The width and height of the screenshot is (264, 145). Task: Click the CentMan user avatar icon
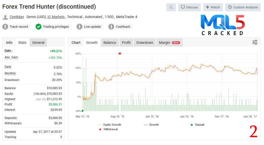(x=5, y=17)
